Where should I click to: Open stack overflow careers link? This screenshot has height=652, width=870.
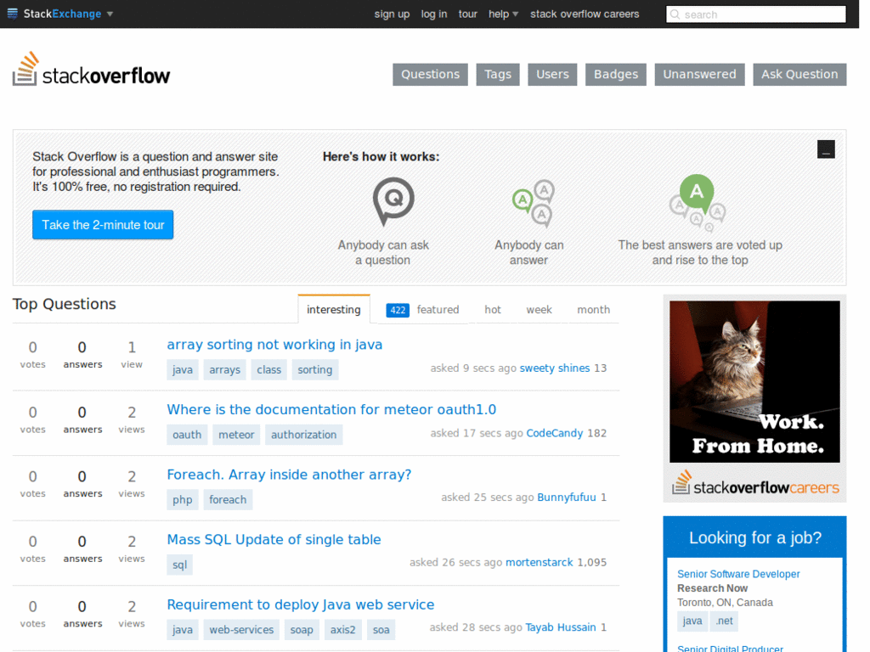click(585, 14)
